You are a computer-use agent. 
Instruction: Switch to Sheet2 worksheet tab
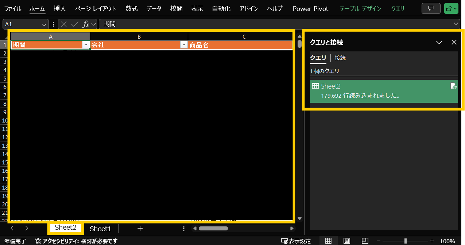click(65, 227)
